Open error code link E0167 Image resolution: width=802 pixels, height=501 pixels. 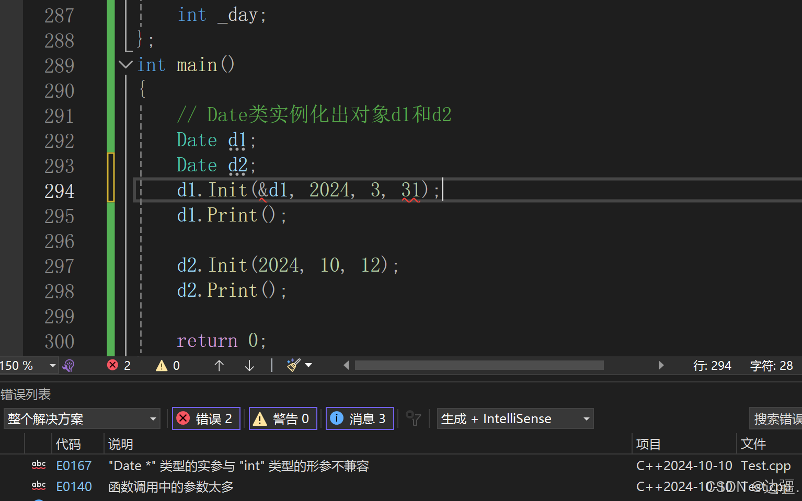(x=74, y=465)
